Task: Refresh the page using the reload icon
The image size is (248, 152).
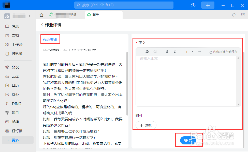Action: (234, 15)
